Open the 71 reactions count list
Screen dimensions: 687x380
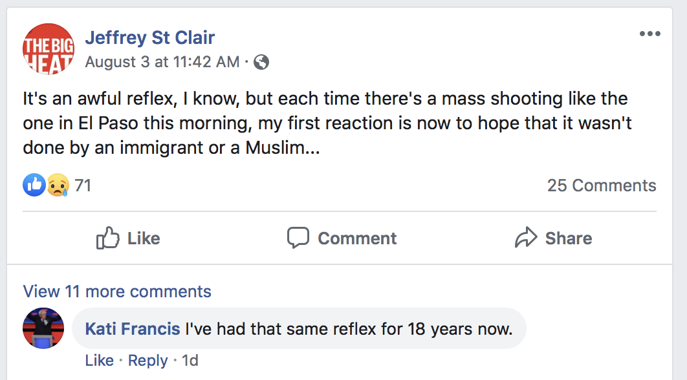(83, 185)
